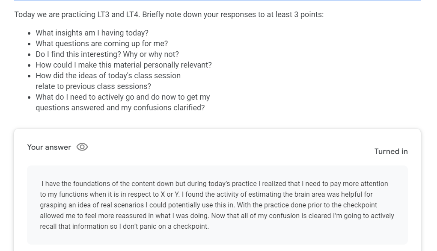Screen dimensions: 437x251
Task: Click bullet "How could I make this material personally relevant?"
Action: coord(123,65)
